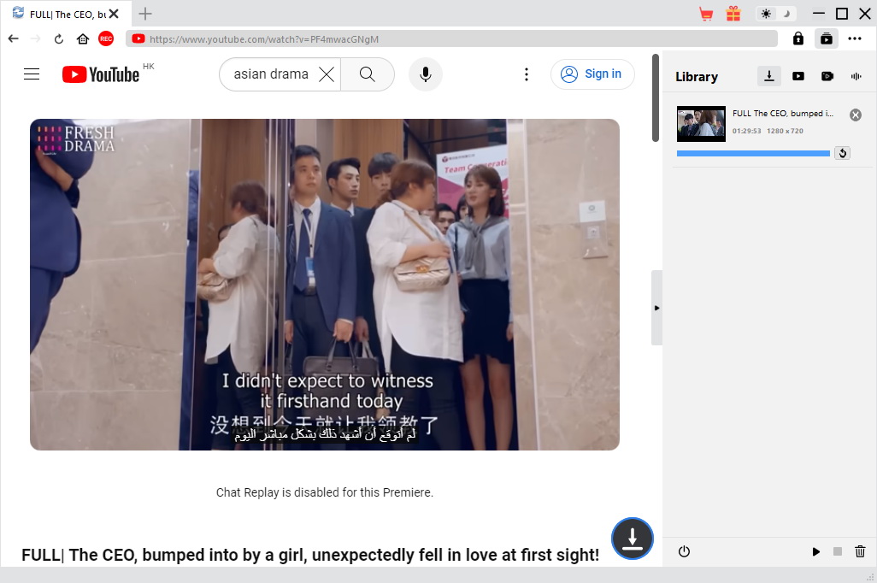This screenshot has width=877, height=583.
Task: Search with voice microphone button
Action: click(426, 74)
